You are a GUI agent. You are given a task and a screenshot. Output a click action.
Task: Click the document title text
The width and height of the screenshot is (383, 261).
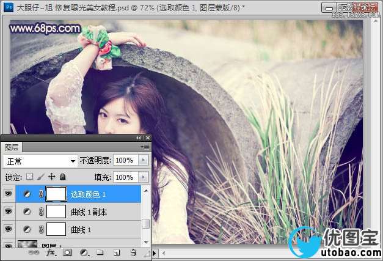coord(131,7)
